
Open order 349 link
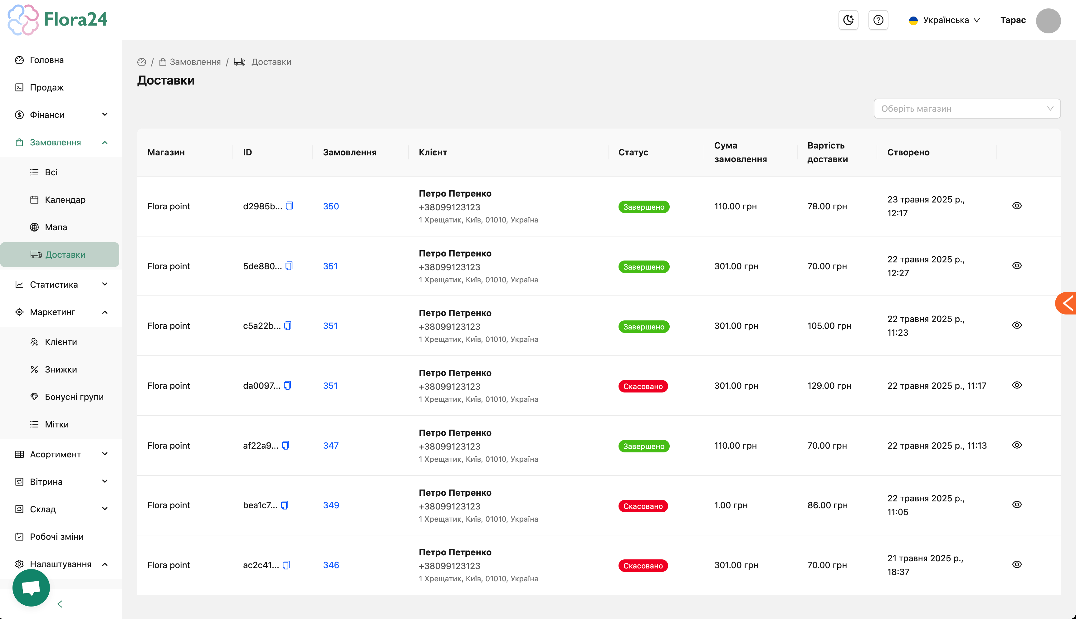(331, 505)
